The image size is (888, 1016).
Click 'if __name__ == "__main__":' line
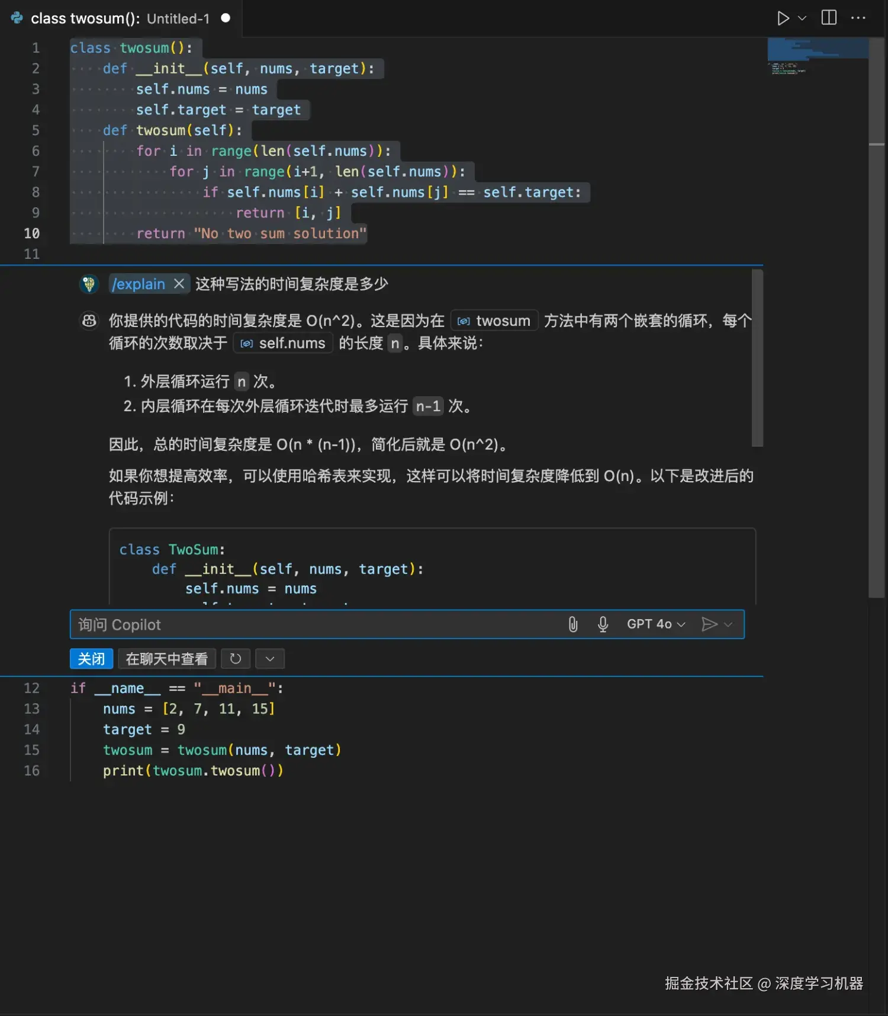coord(176,688)
